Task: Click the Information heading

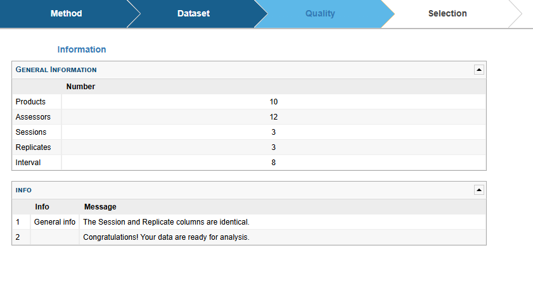Action: [82, 49]
